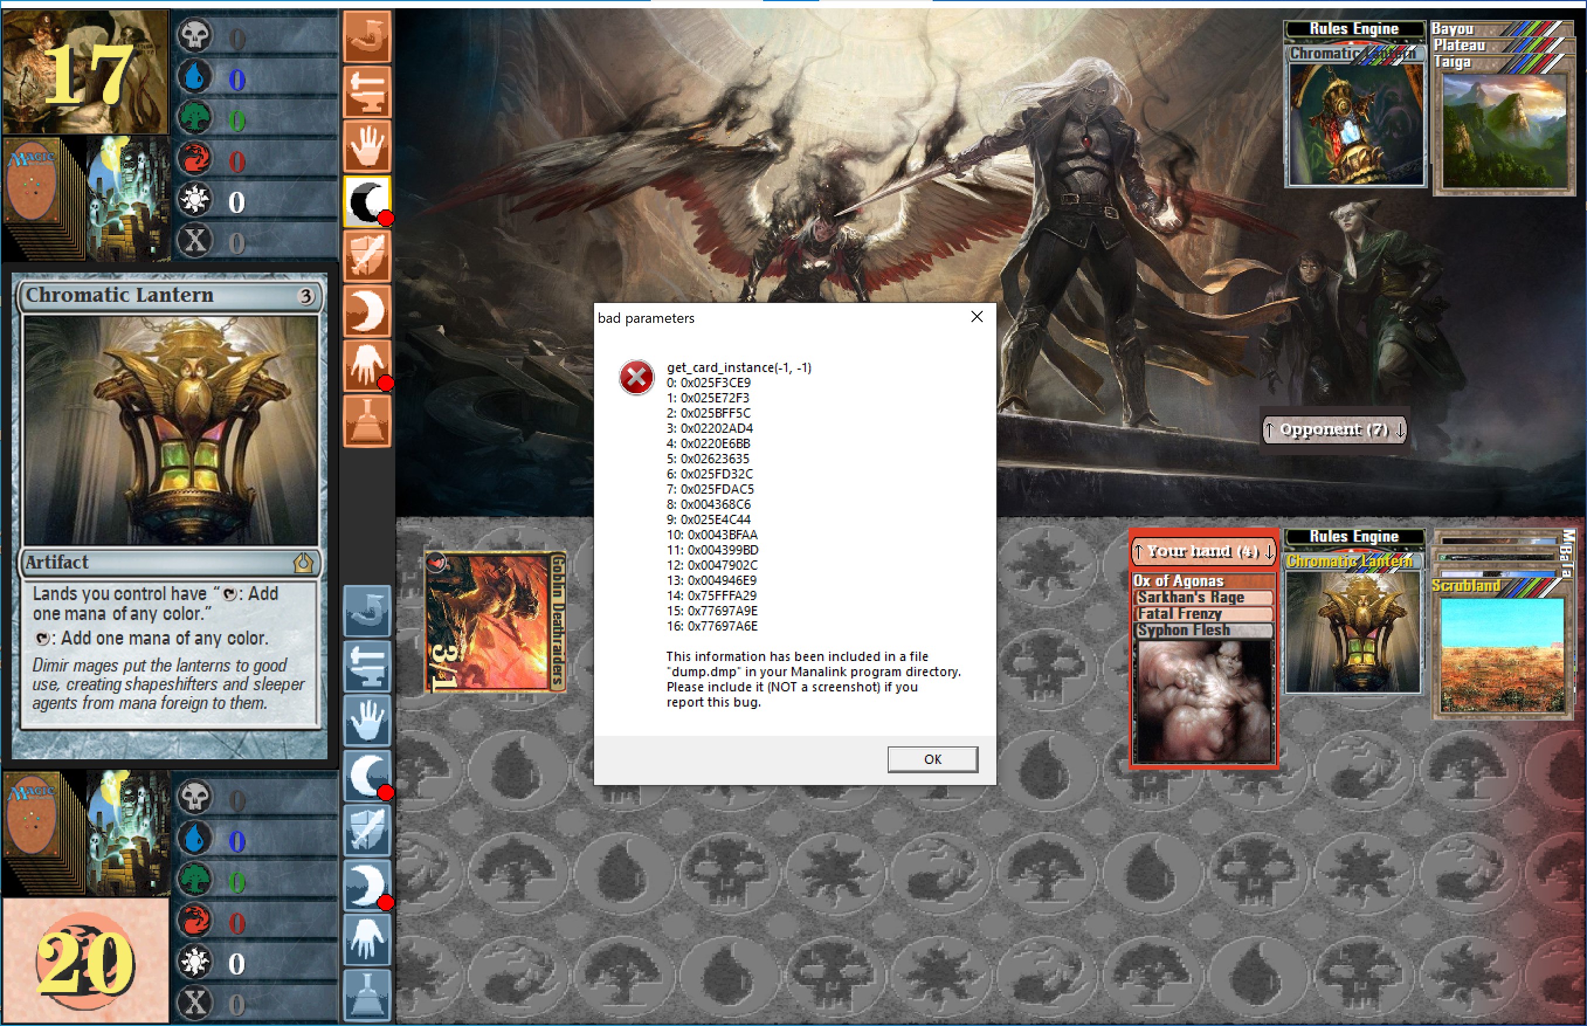Viewport: 1587px width, 1026px height.
Task: Select Syphon Flesh card in your hand
Action: 1203,696
